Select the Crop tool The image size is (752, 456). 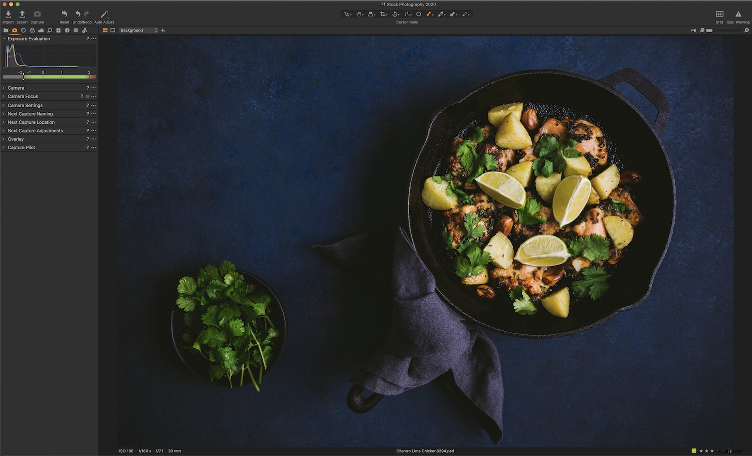(384, 14)
